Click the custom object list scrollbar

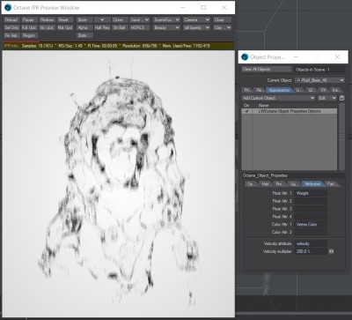[x=341, y=136]
